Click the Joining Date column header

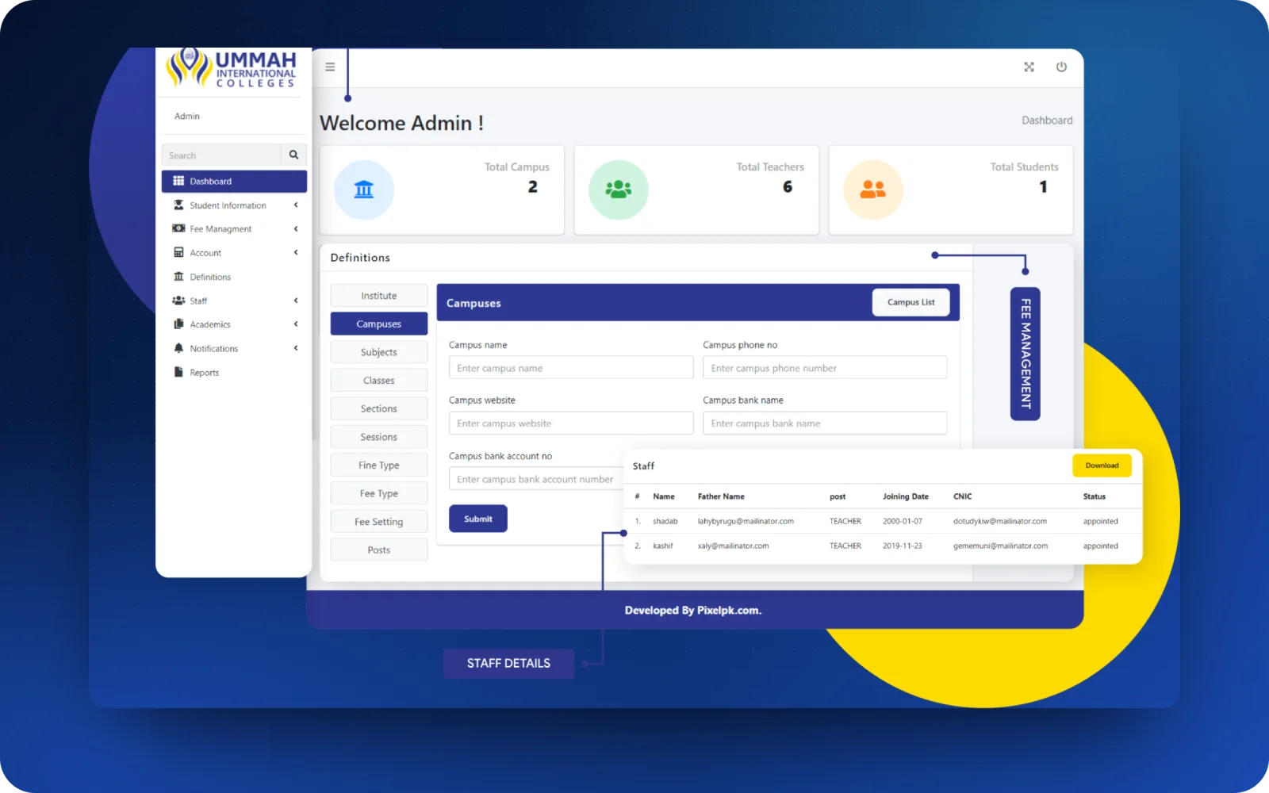click(905, 496)
